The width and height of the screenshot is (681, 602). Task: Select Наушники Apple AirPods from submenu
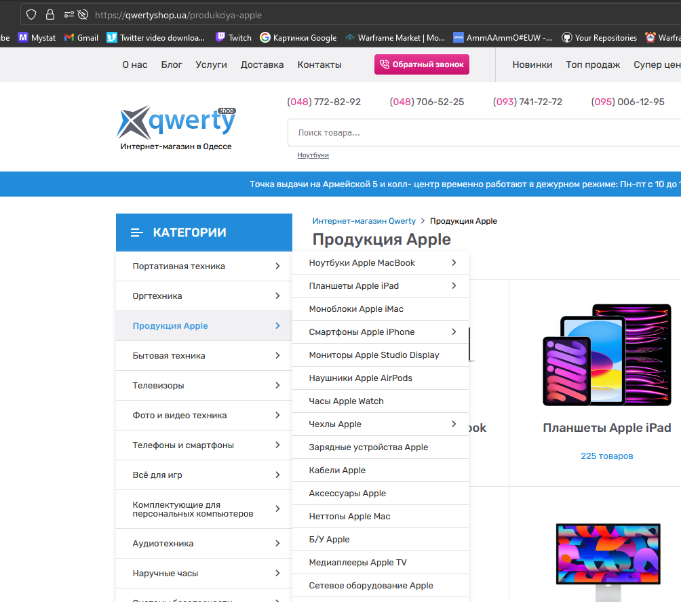coord(360,378)
